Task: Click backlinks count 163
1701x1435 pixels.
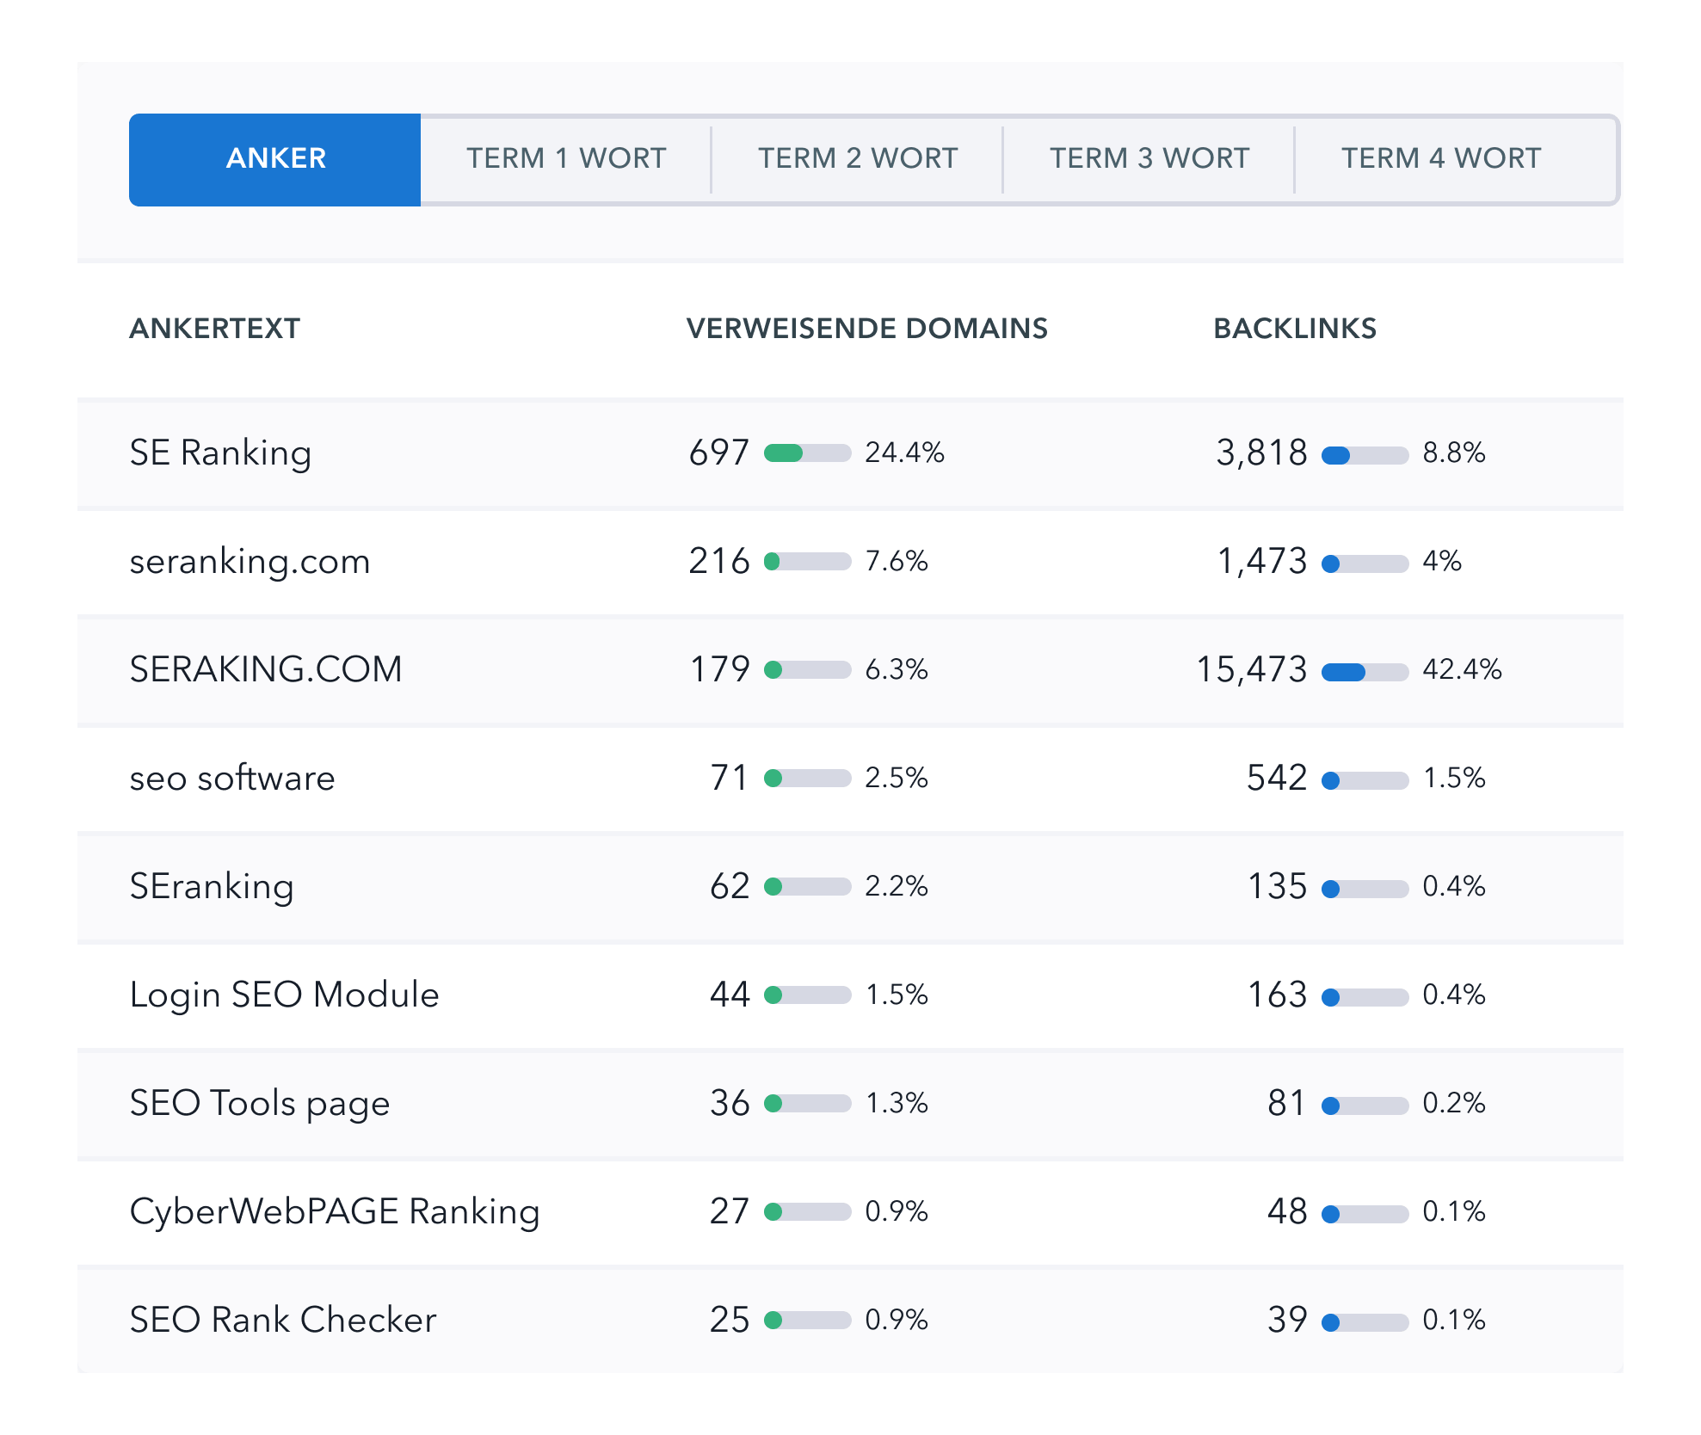Action: pos(1278,995)
